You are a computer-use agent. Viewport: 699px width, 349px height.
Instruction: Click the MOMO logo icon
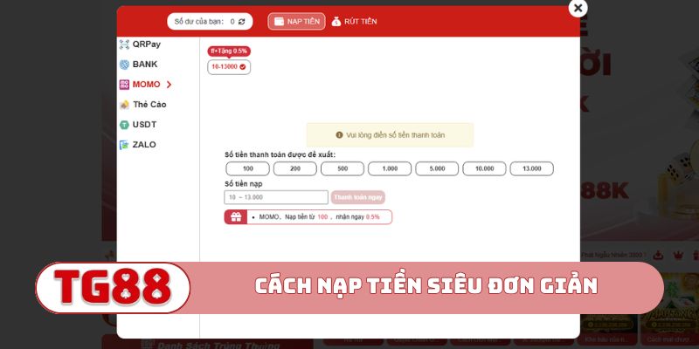(x=124, y=85)
